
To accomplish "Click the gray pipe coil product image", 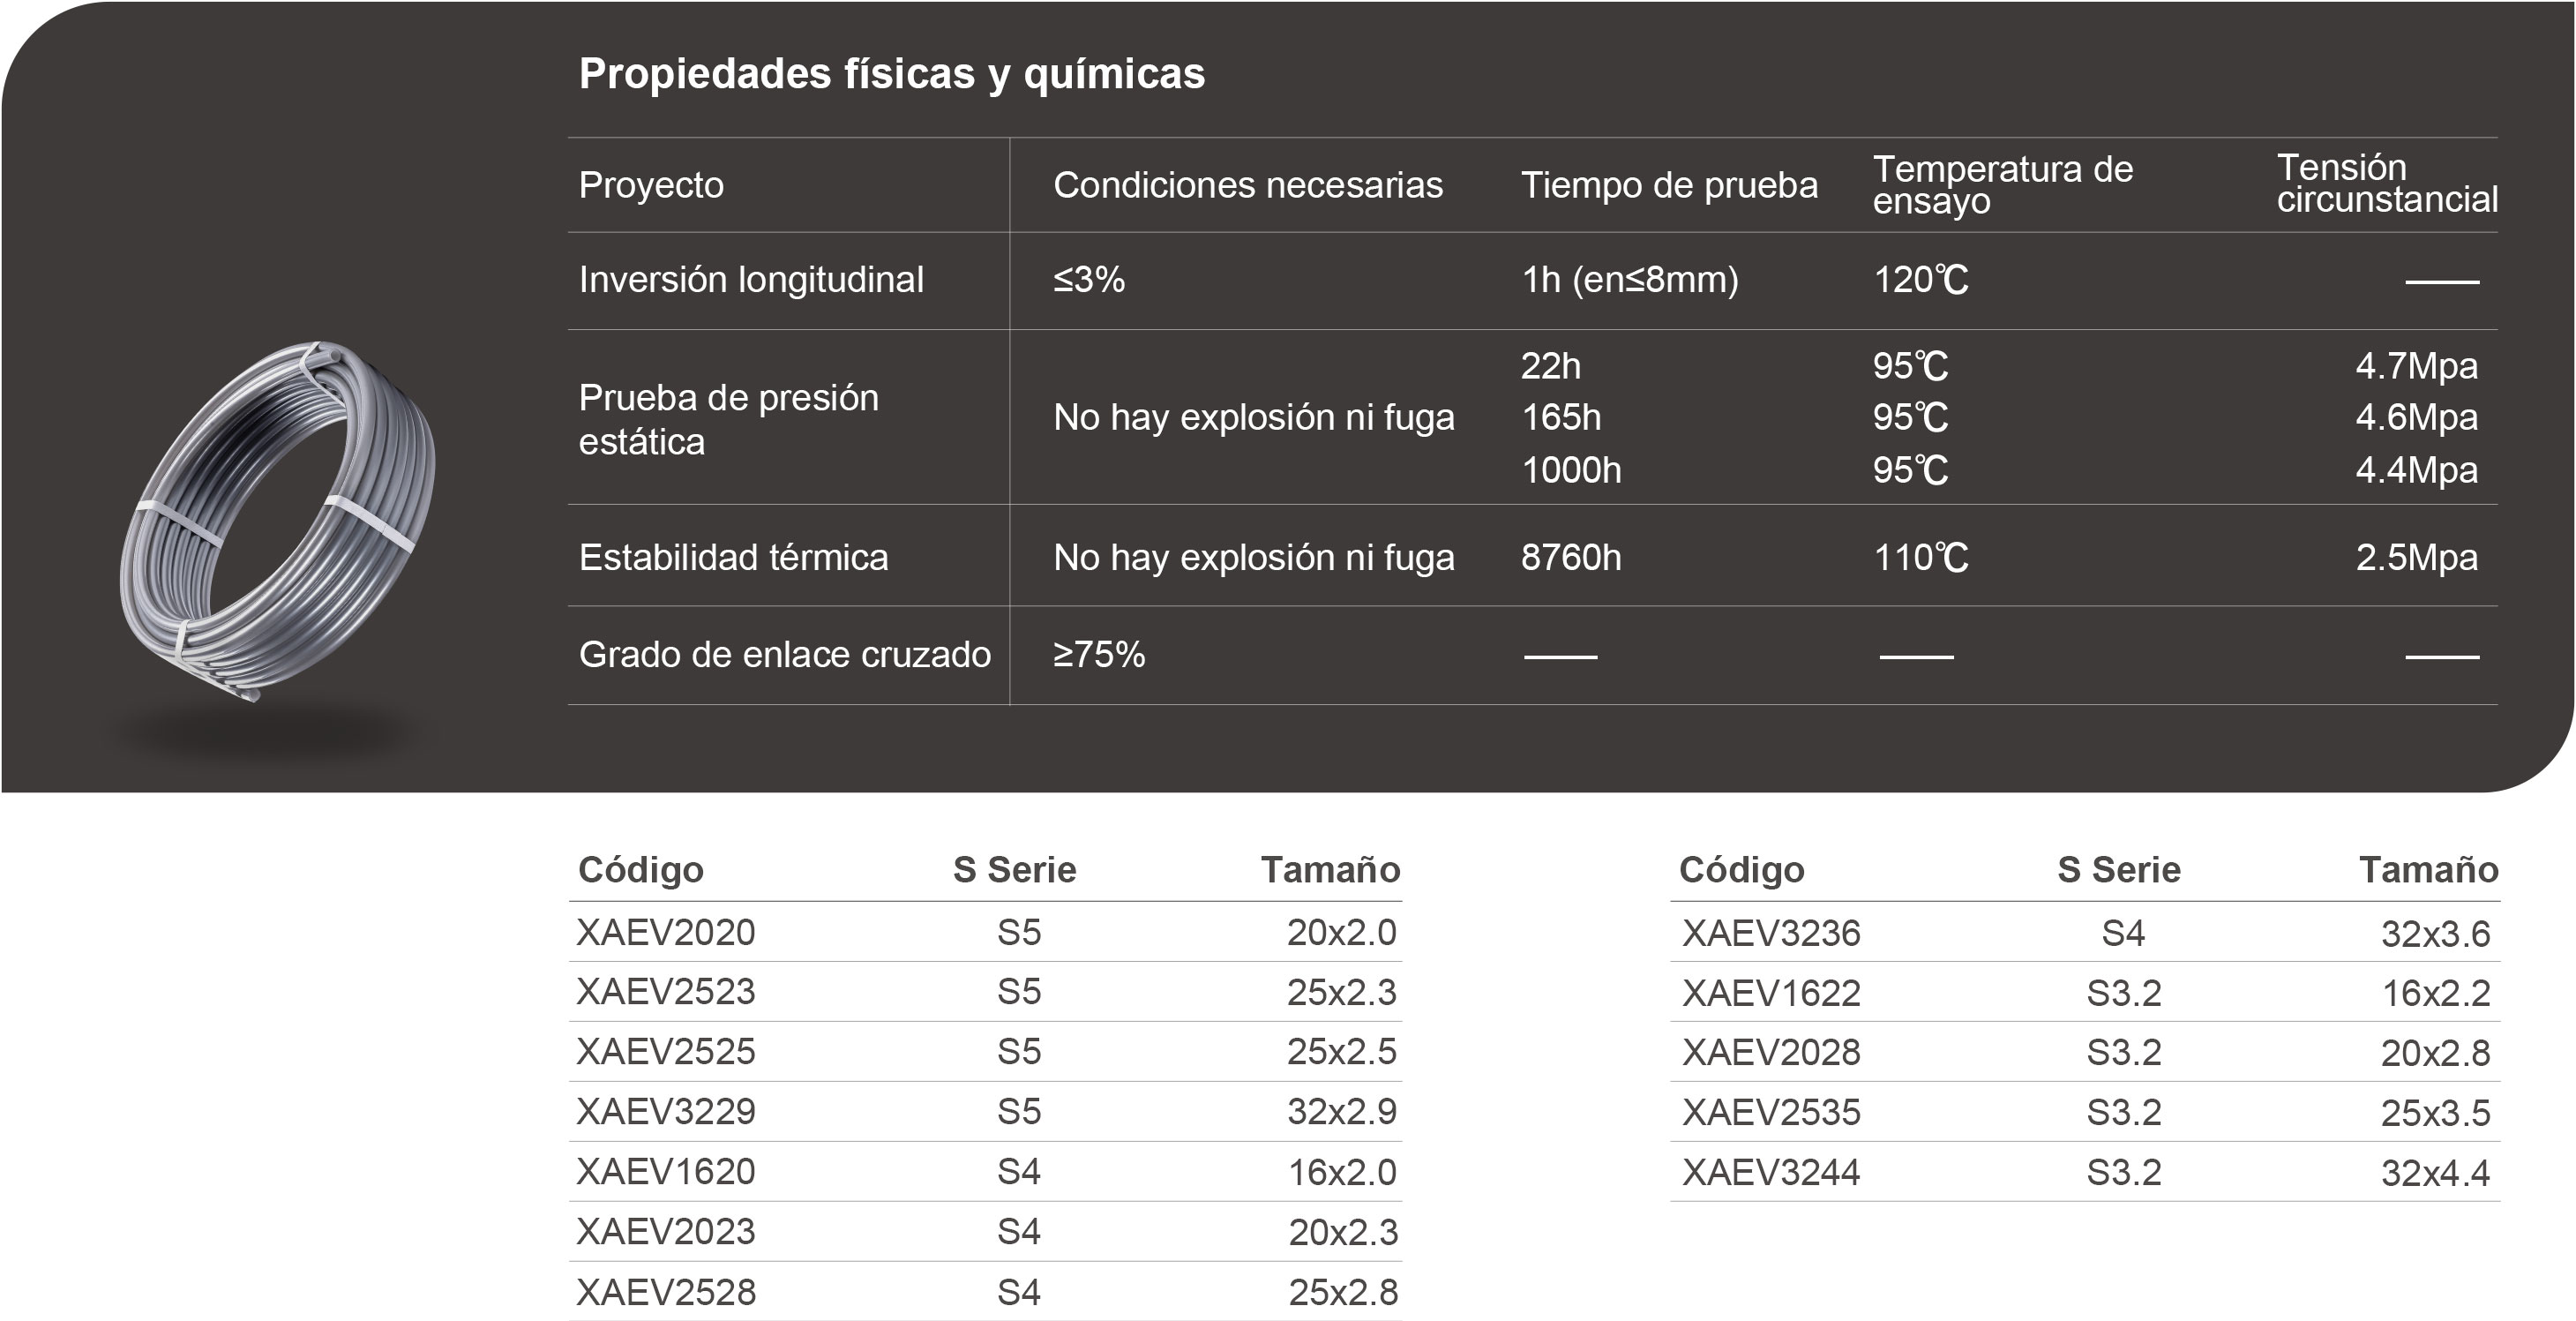I will point(278,520).
